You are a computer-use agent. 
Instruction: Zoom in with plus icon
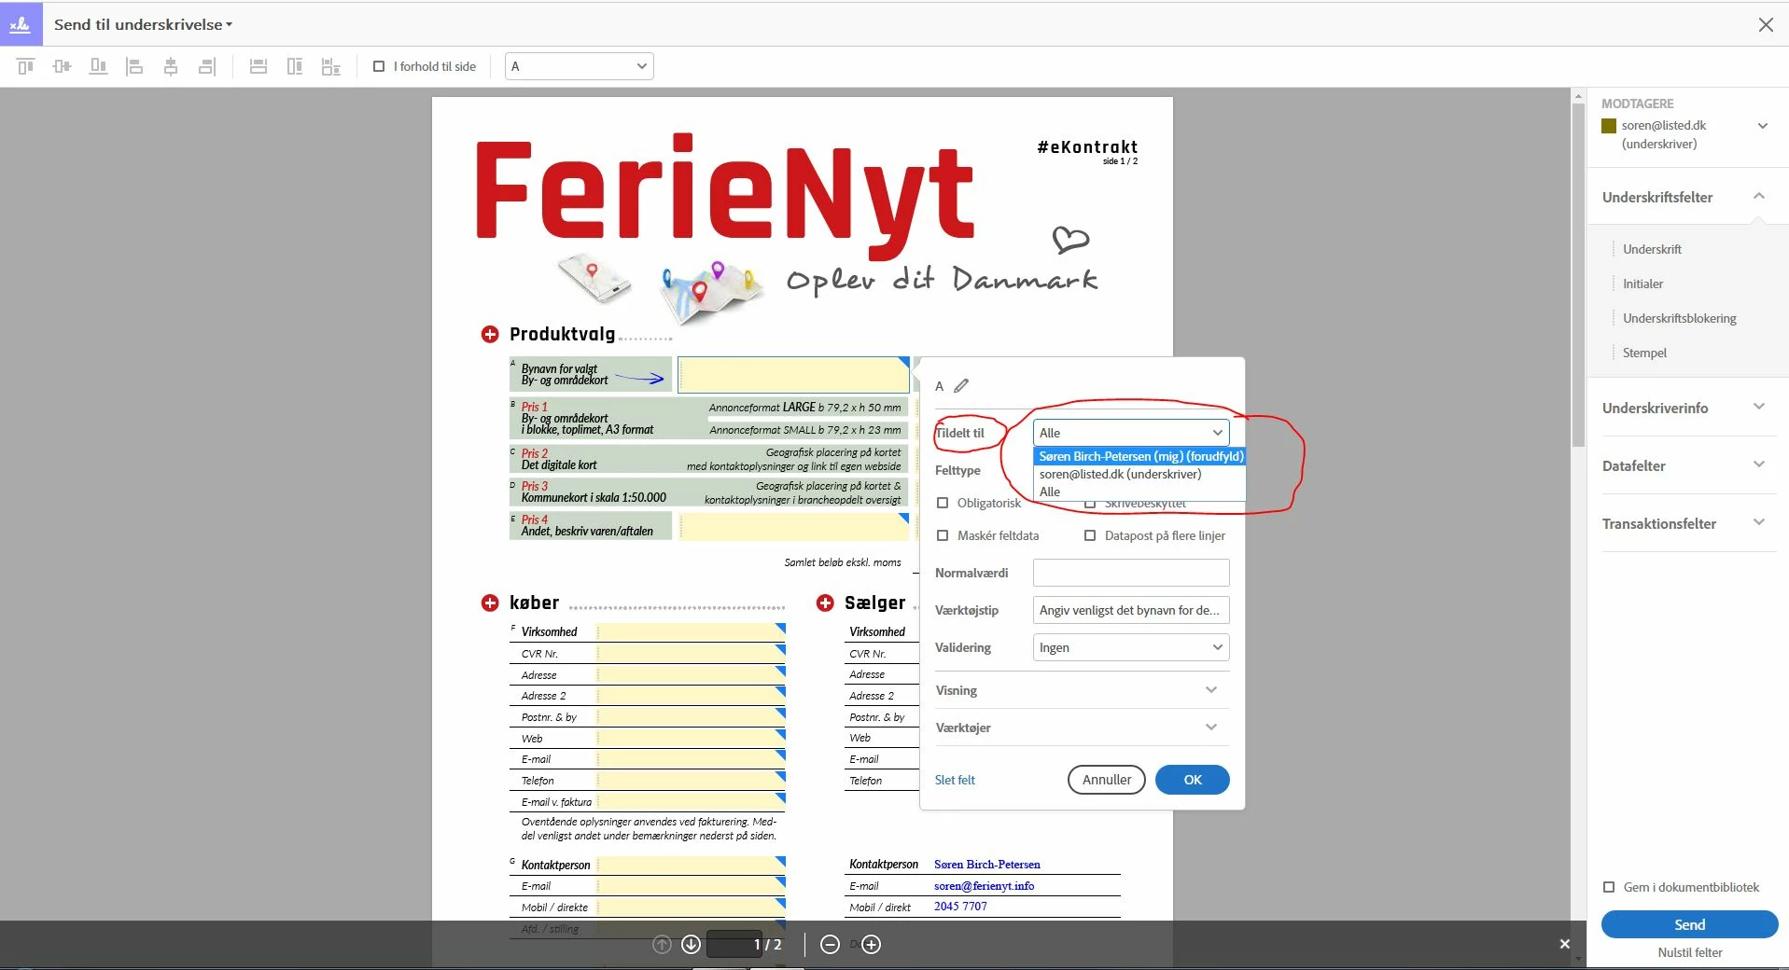coord(871,945)
